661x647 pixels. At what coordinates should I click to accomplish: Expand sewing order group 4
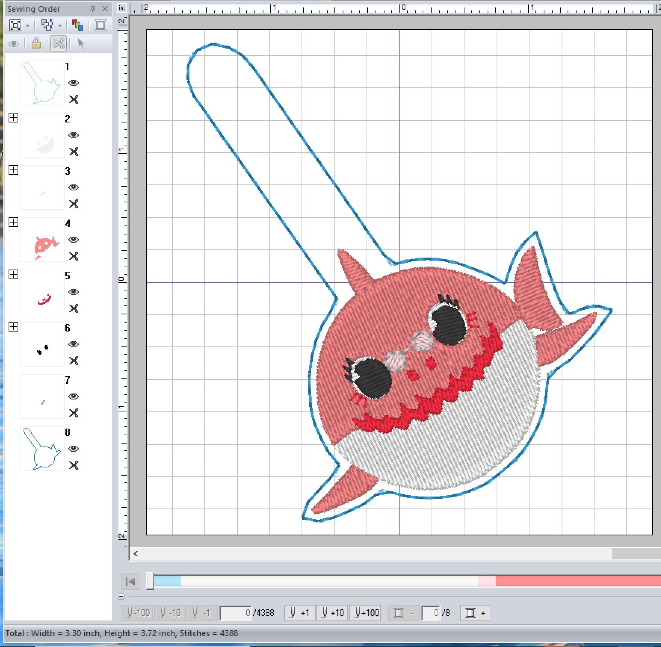(13, 223)
